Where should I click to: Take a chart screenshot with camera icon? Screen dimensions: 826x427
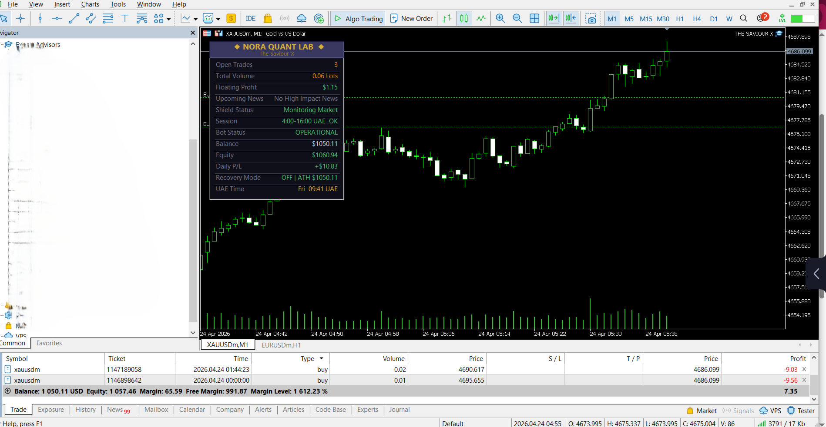591,18
